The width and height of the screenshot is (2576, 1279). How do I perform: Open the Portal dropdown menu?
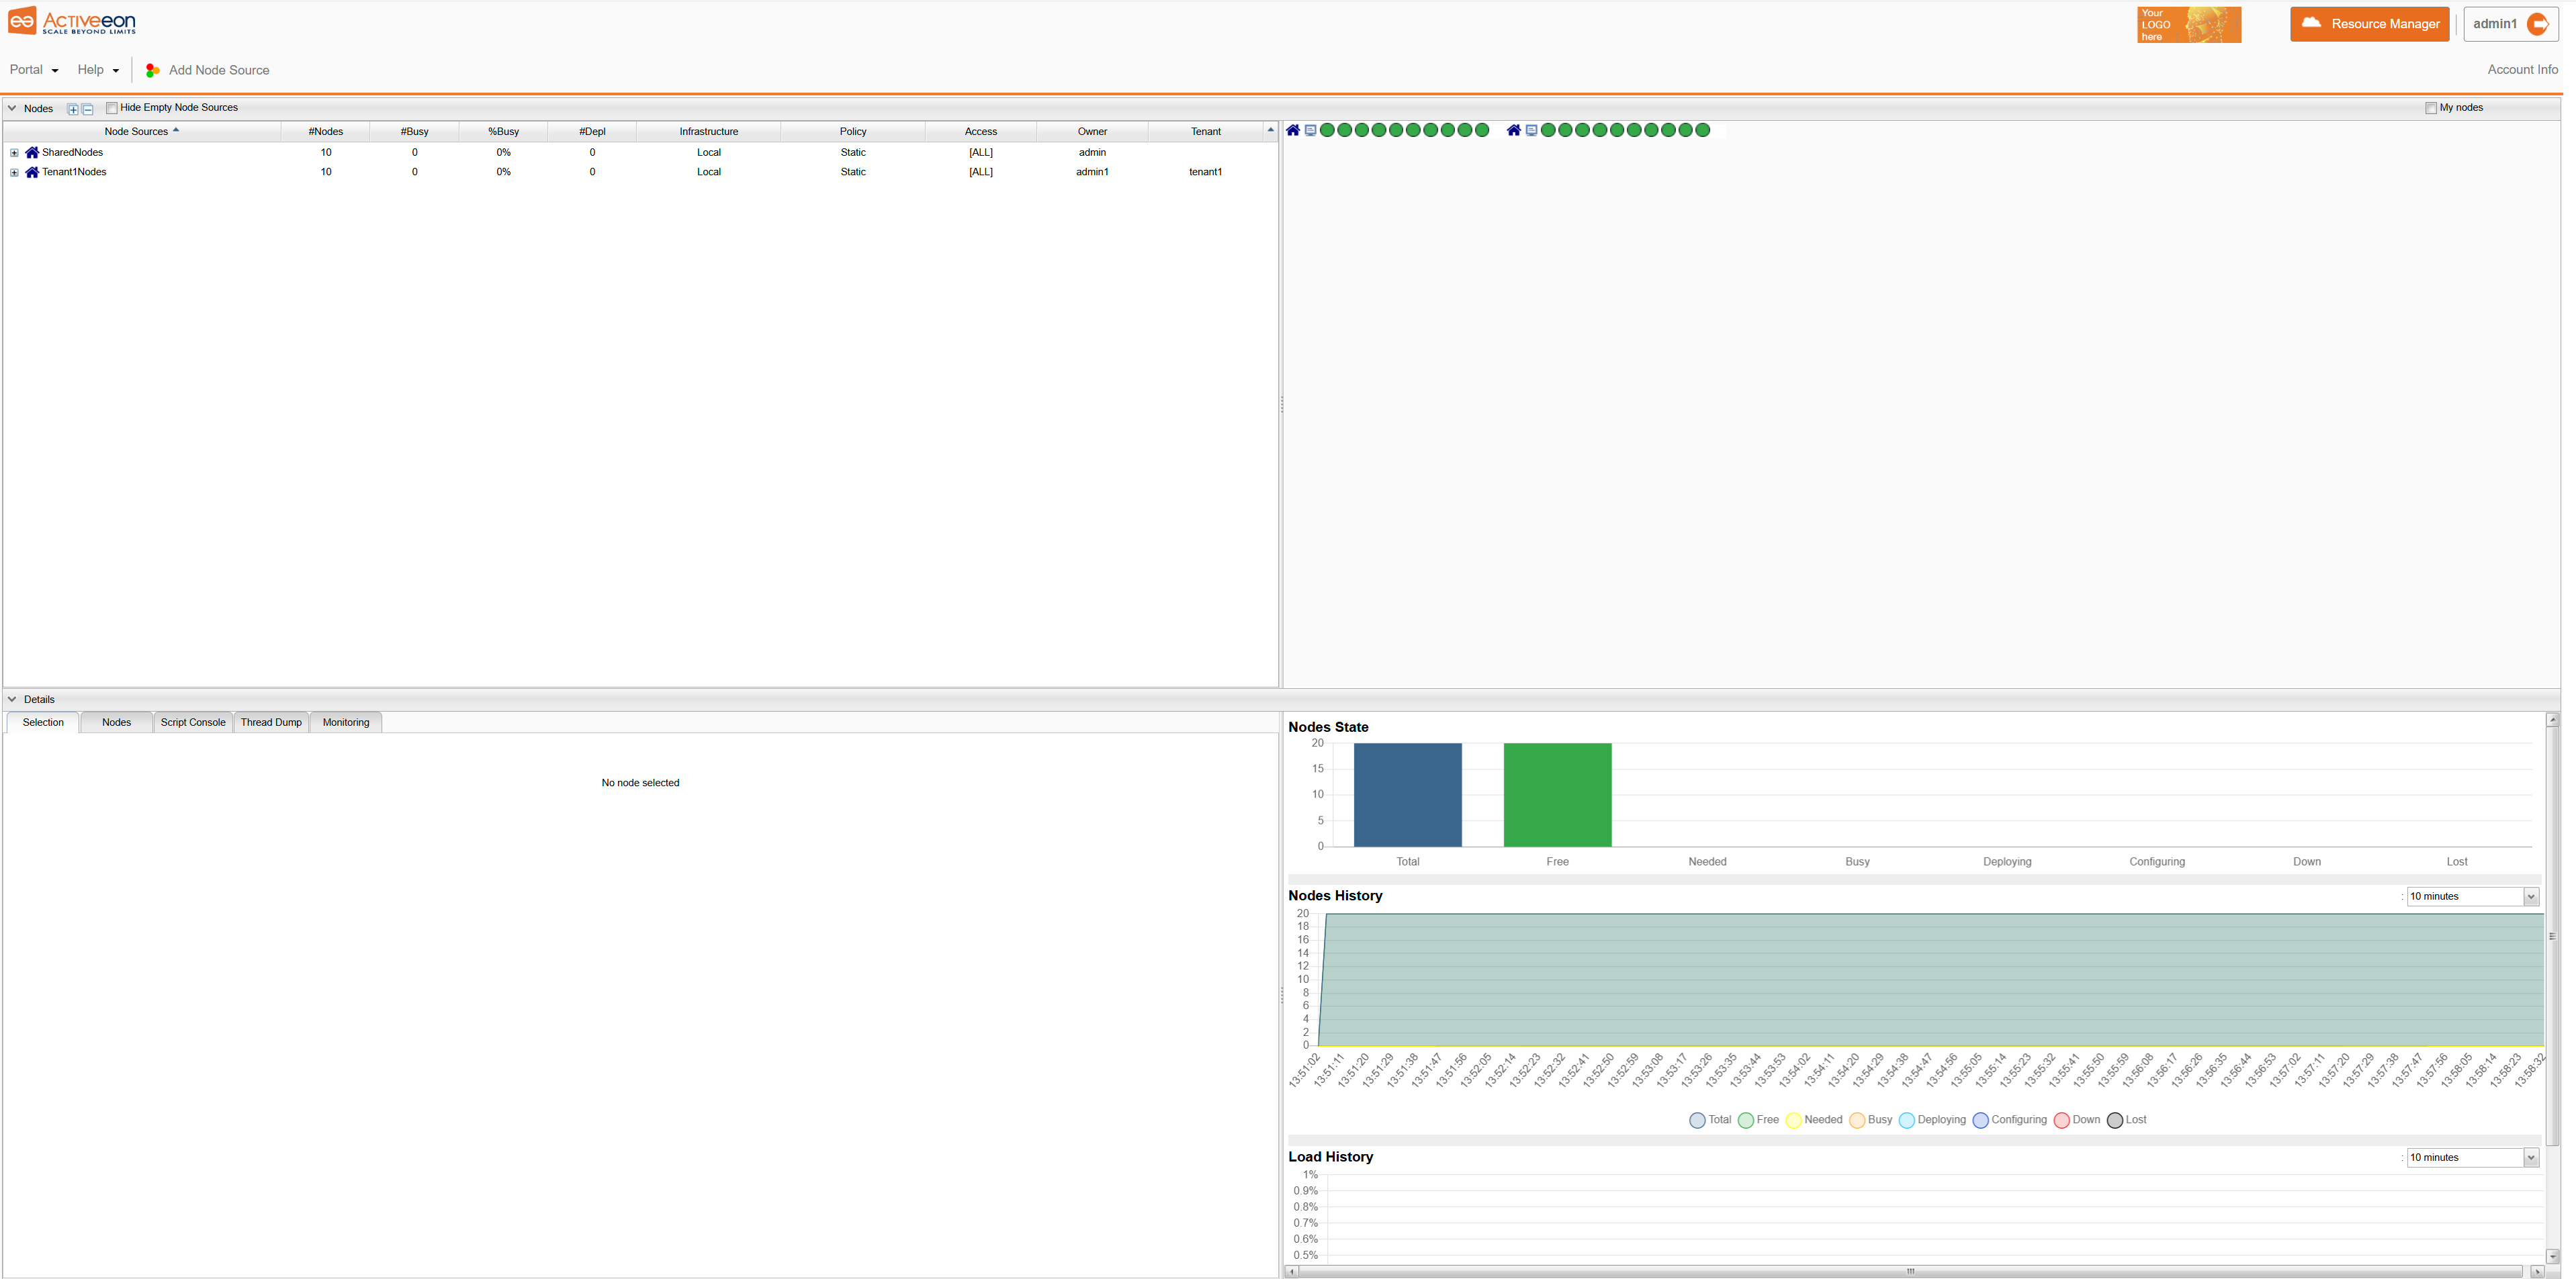click(x=34, y=70)
